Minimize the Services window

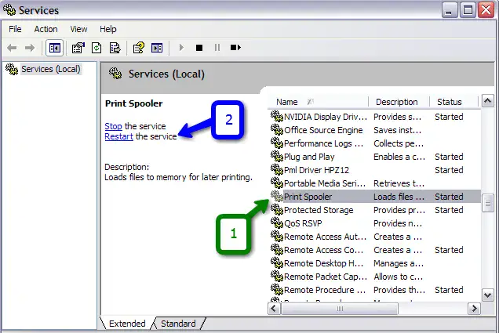(449, 10)
